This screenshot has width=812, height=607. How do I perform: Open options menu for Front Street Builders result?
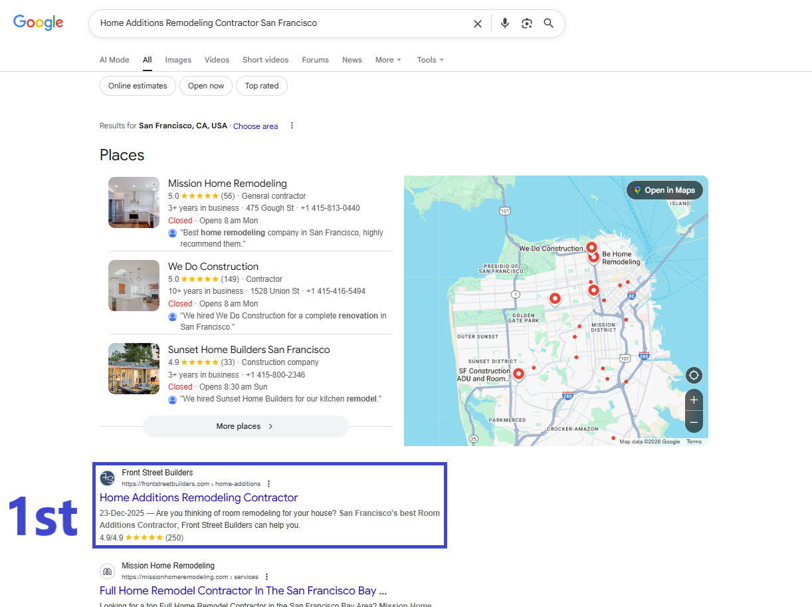coord(268,484)
